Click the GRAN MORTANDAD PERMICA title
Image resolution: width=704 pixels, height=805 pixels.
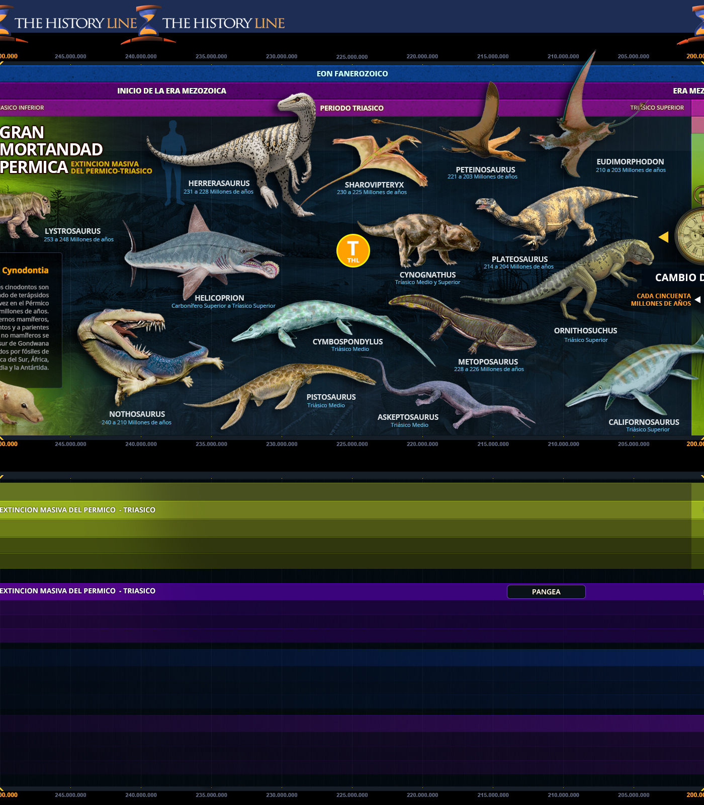(50, 150)
